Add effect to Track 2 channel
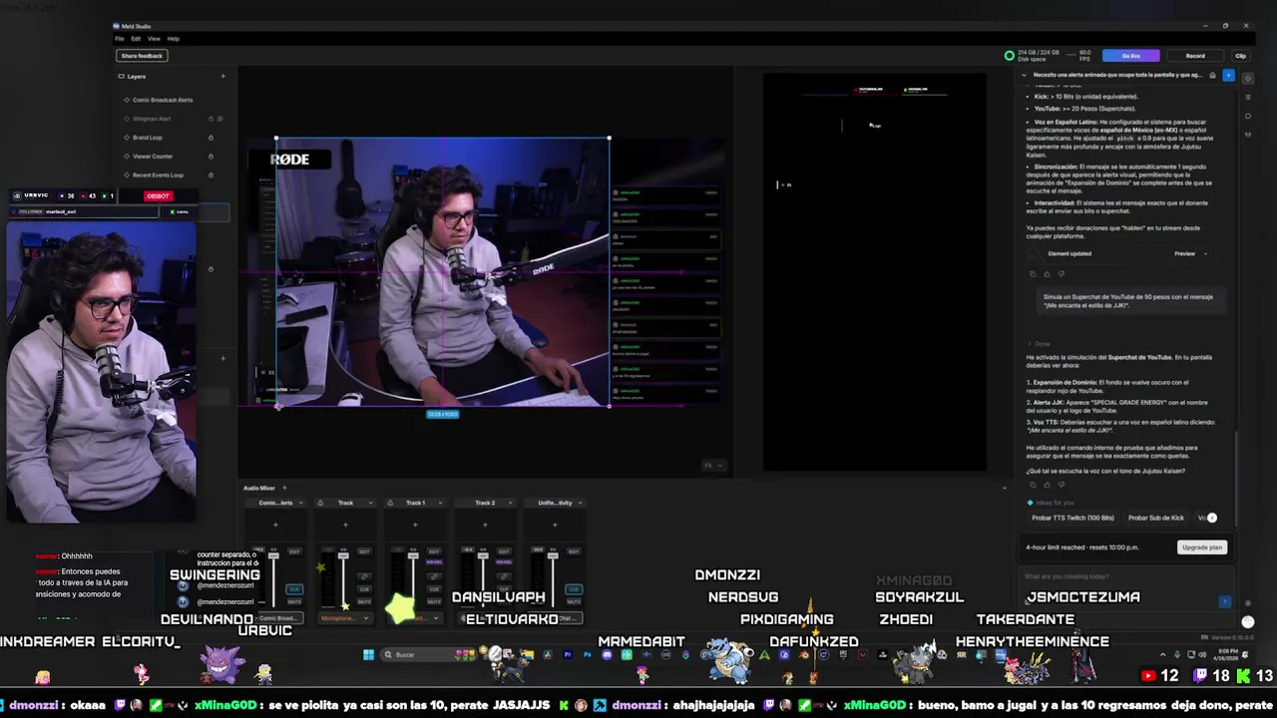The height and width of the screenshot is (718, 1277). coord(485,525)
